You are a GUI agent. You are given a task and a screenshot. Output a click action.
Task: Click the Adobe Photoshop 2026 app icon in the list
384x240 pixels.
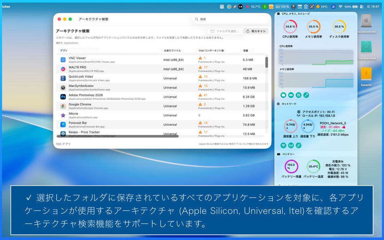tap(63, 97)
